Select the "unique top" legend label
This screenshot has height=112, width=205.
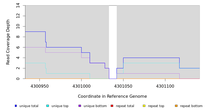point(60,106)
